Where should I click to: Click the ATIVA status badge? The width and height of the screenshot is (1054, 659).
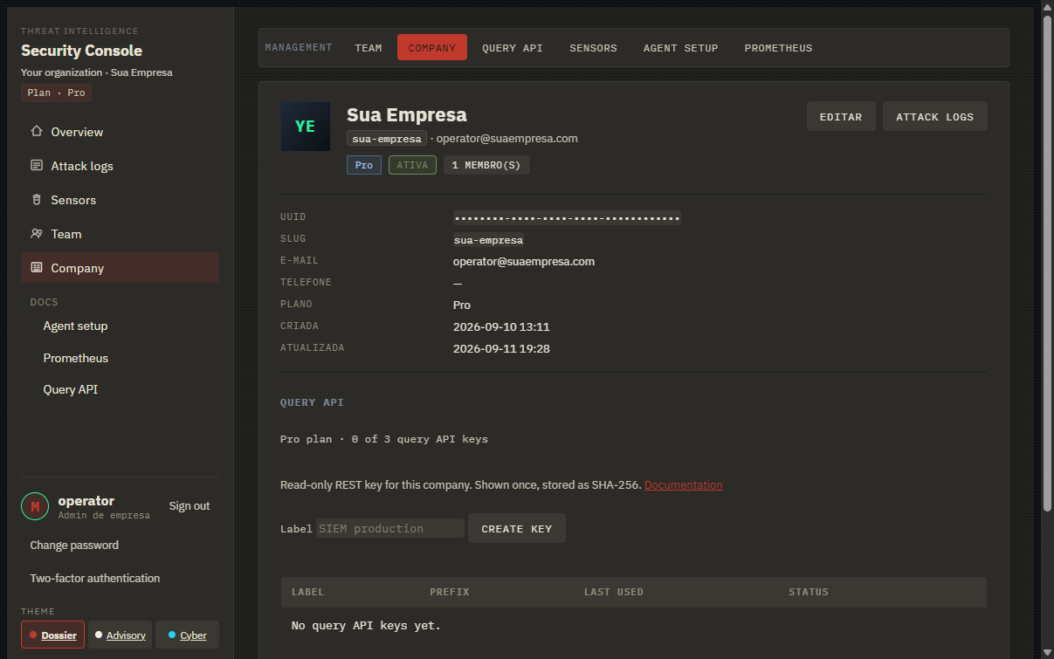tap(412, 165)
